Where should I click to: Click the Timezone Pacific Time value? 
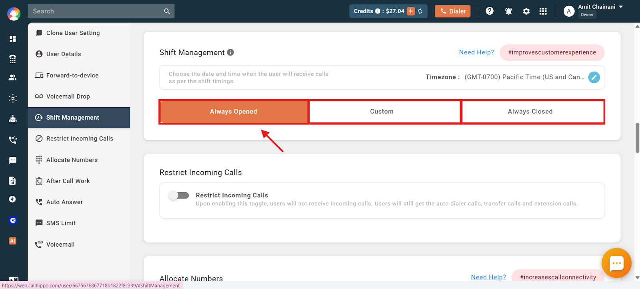pos(524,77)
